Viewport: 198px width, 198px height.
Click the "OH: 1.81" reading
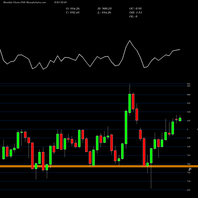tap(135, 13)
